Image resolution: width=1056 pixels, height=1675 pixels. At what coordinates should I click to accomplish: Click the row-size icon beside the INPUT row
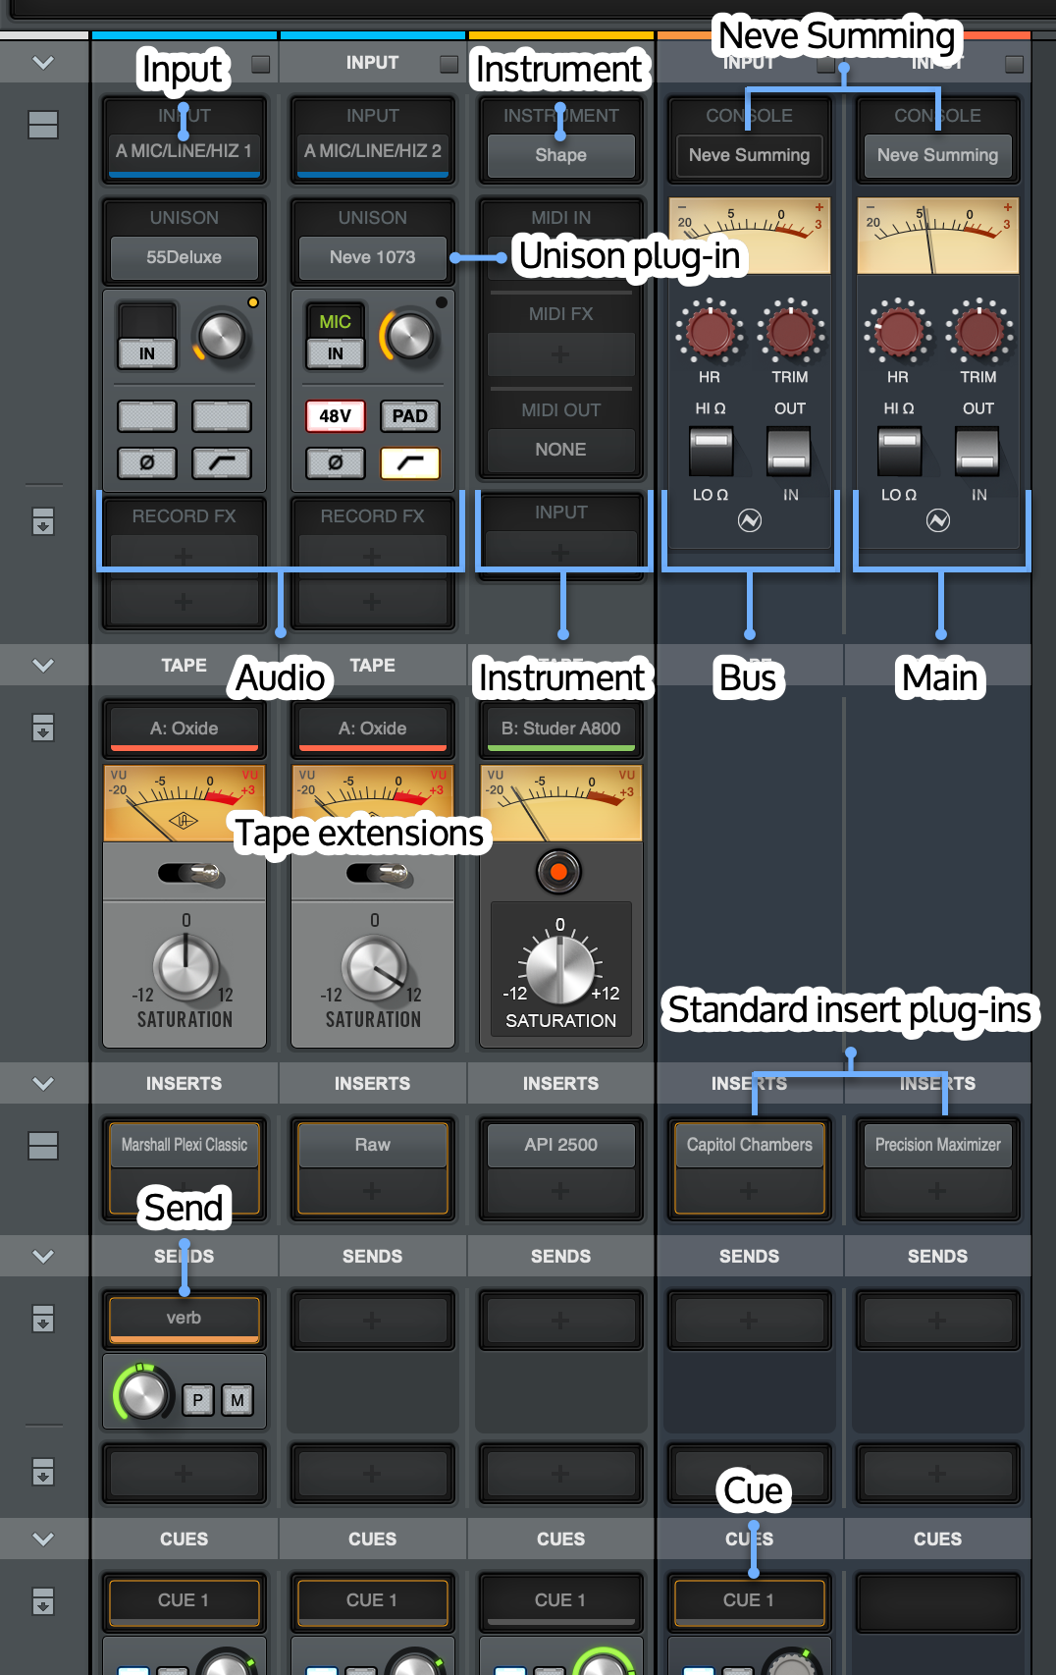43,125
